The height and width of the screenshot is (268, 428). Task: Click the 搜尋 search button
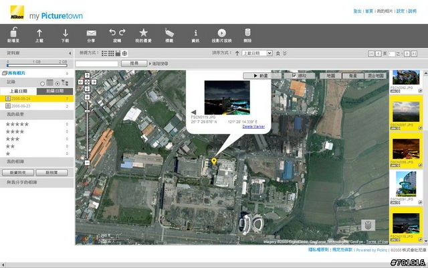coord(134,64)
